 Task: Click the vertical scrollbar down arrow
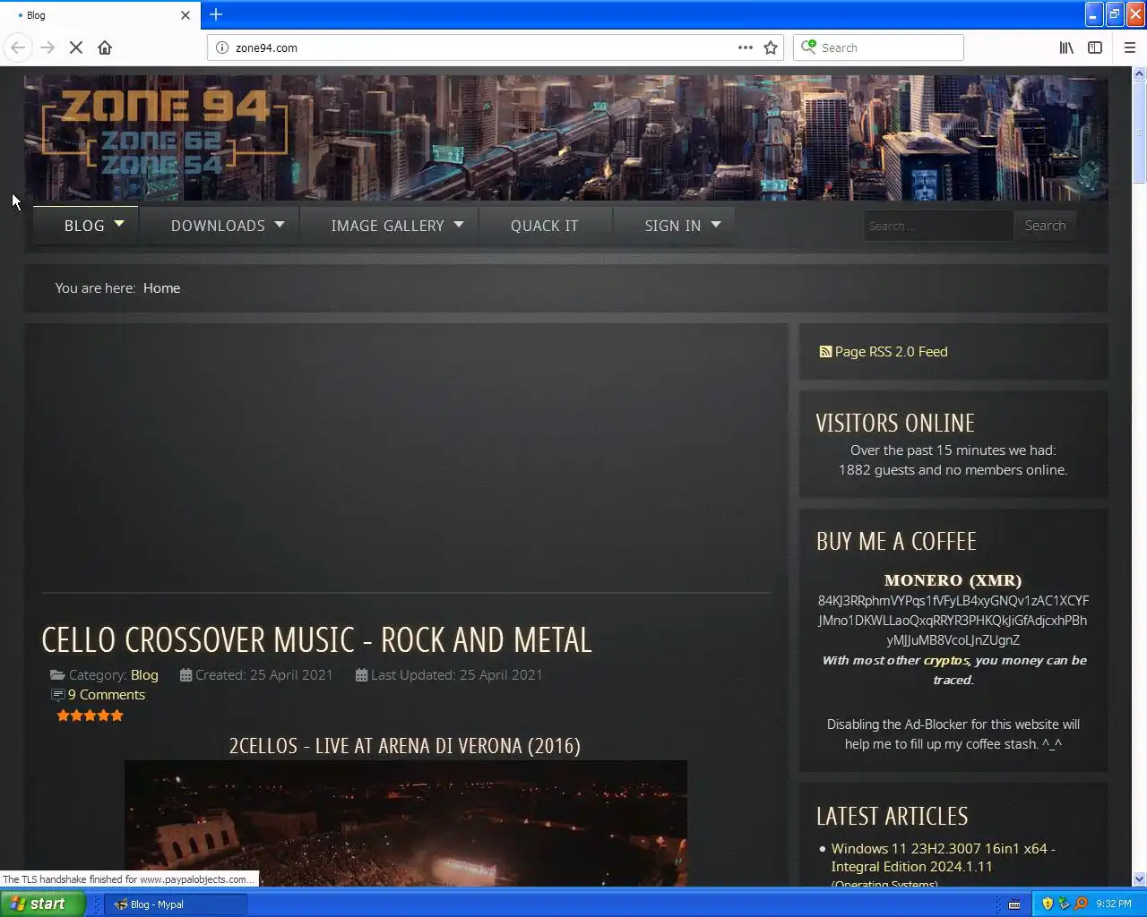coord(1140,879)
